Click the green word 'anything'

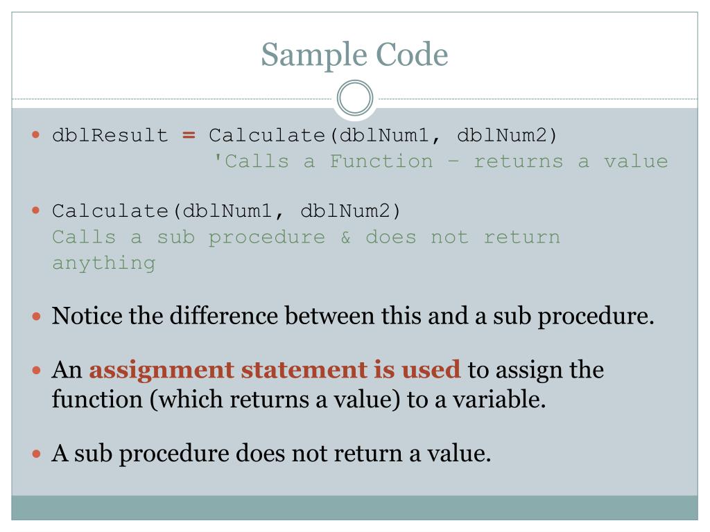(x=104, y=263)
